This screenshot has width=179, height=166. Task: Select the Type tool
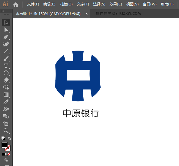[x=6, y=66]
